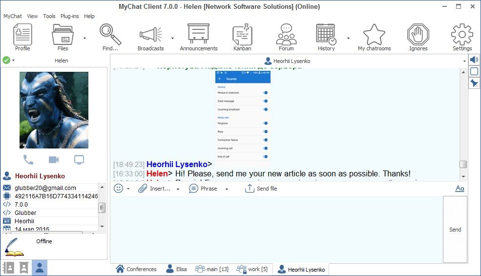Switch to the Elisa chat tab

tap(177, 269)
